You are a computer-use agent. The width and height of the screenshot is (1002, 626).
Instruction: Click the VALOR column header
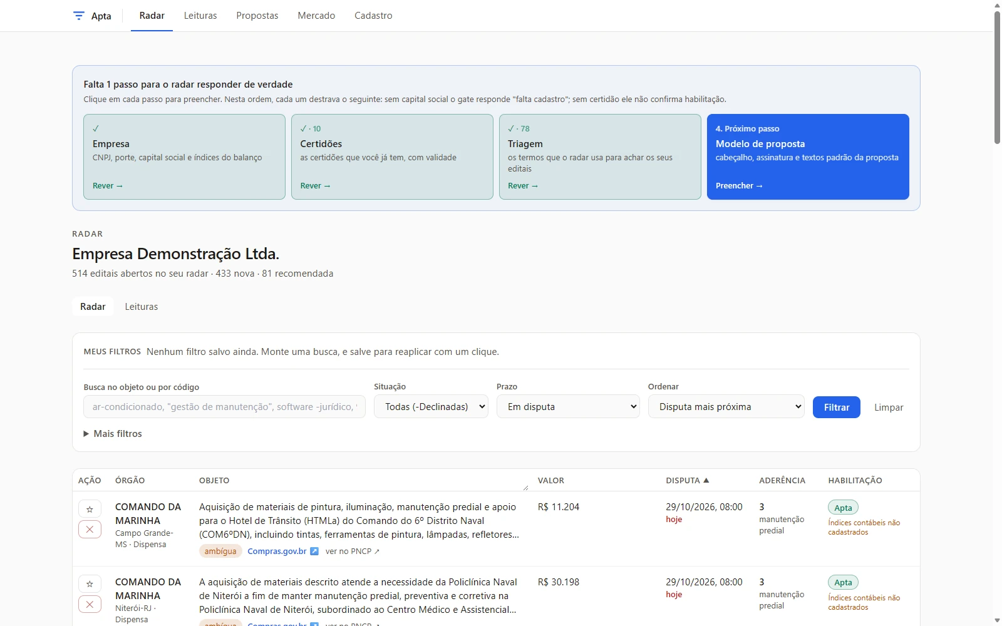click(550, 481)
